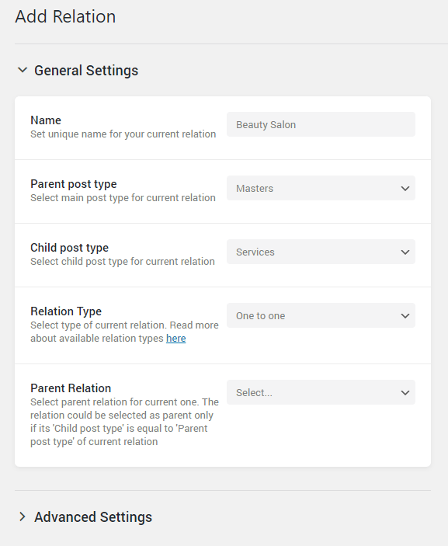This screenshot has height=546, width=448.
Task: Expand the Advanced Settings section chevron
Action: click(23, 516)
